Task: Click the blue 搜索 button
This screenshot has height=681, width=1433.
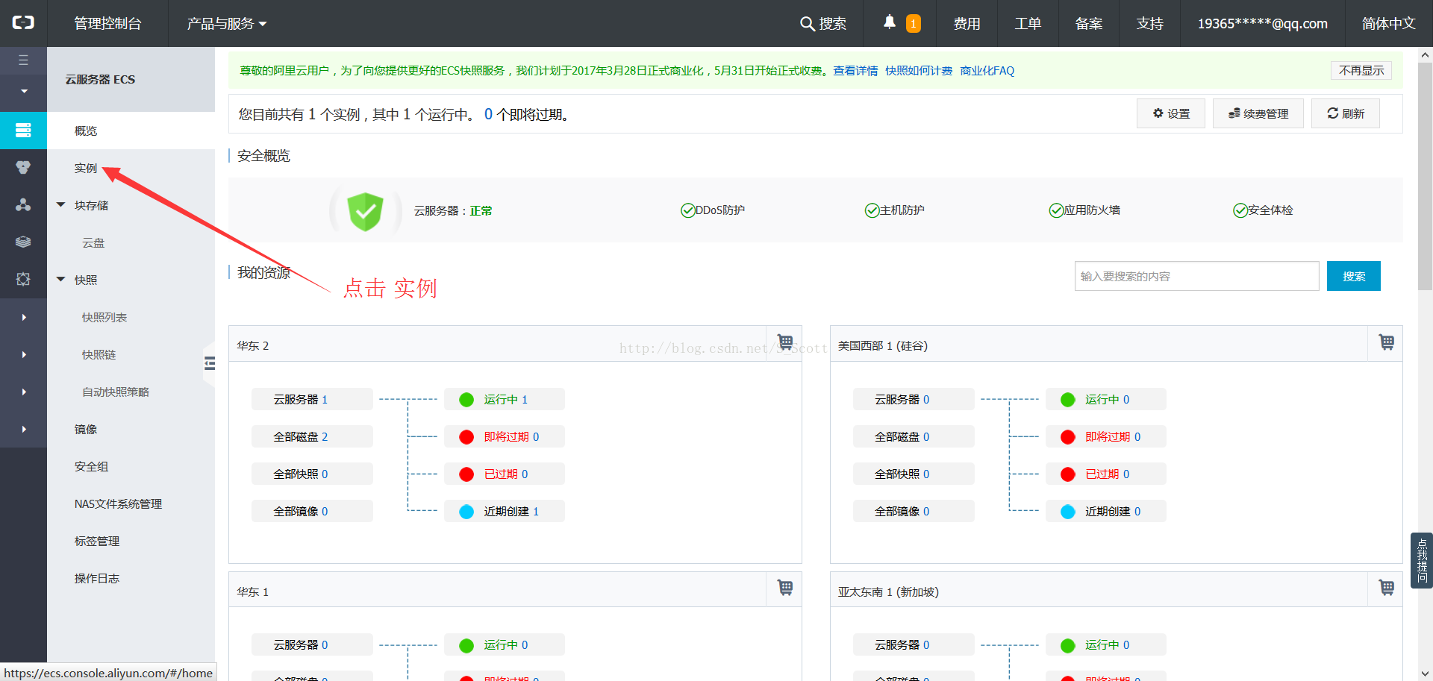Action: [1353, 276]
